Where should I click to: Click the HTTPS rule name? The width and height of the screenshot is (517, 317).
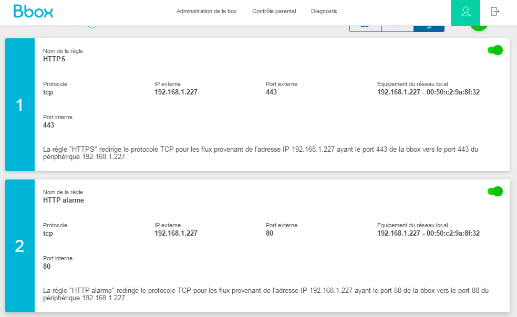[54, 59]
